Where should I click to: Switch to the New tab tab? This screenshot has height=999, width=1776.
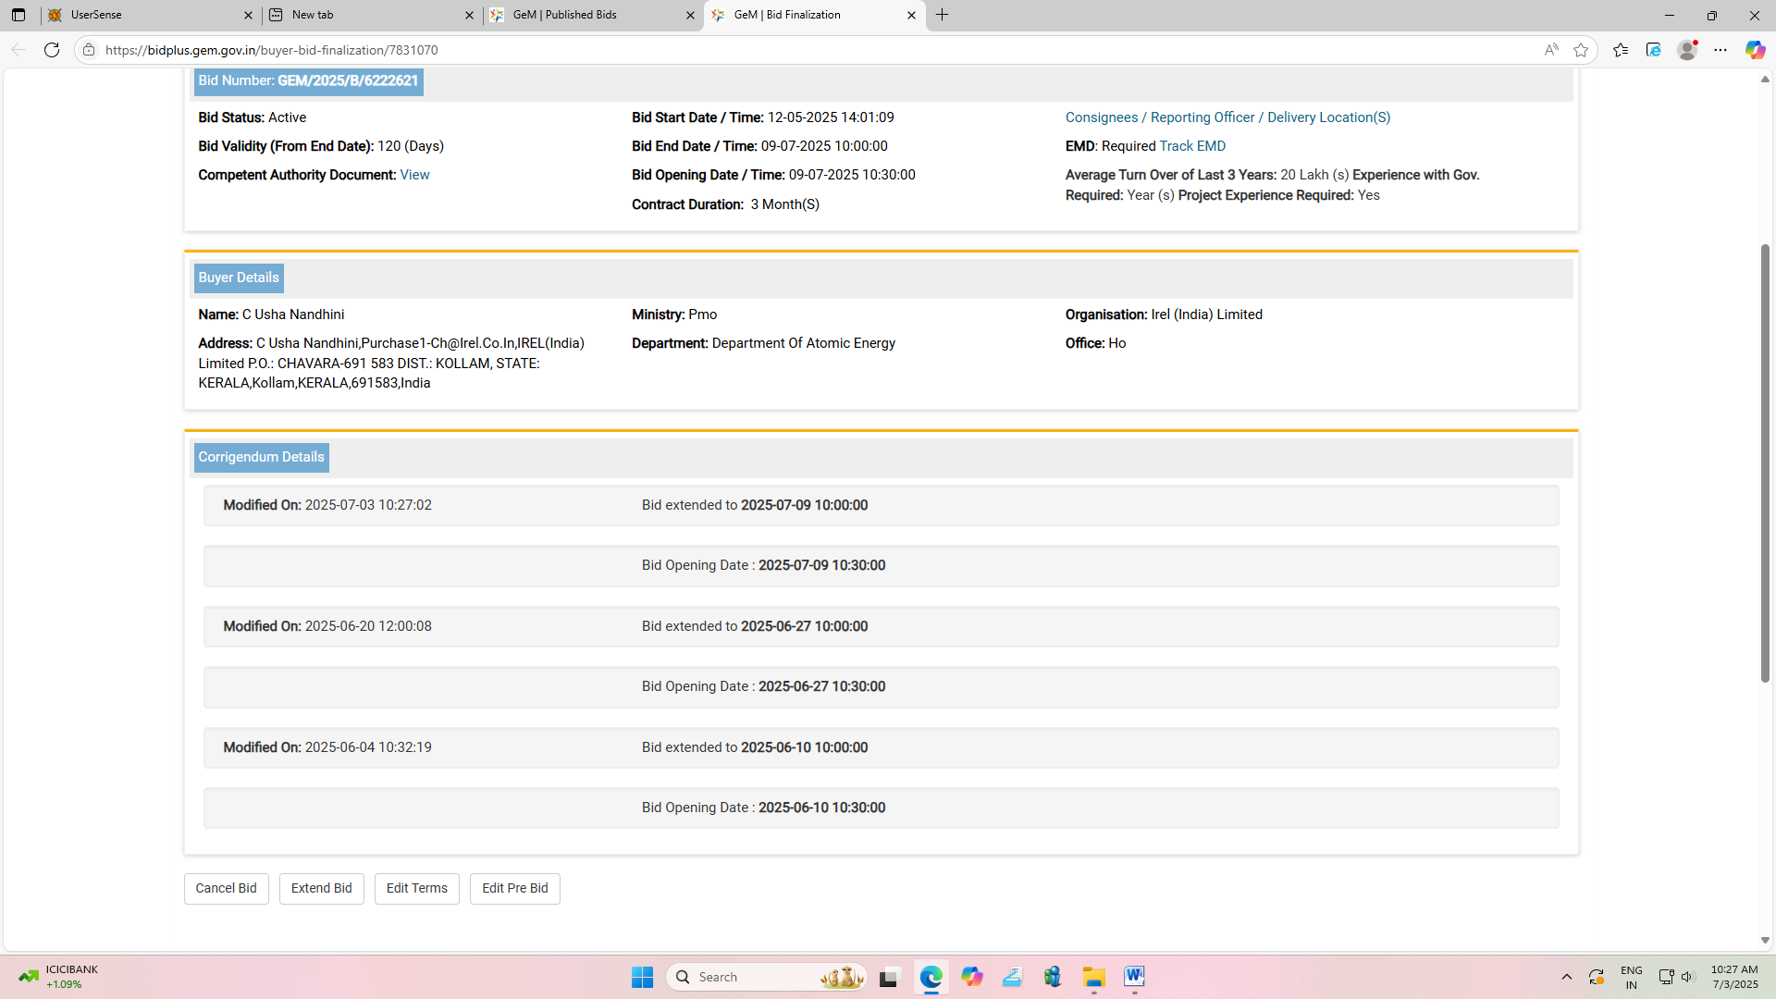click(x=372, y=15)
